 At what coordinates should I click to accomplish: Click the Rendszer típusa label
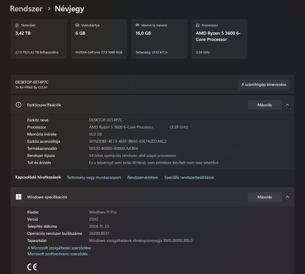tap(41, 155)
